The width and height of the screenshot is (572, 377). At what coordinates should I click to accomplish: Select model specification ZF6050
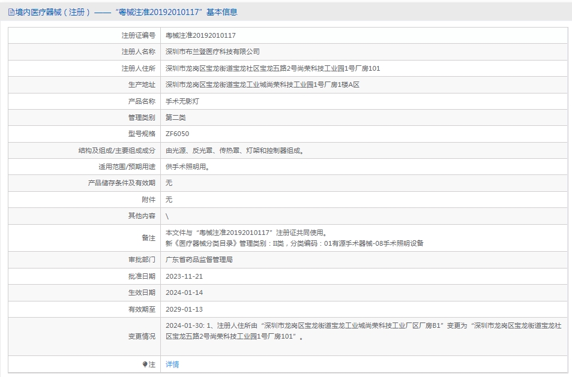point(177,134)
